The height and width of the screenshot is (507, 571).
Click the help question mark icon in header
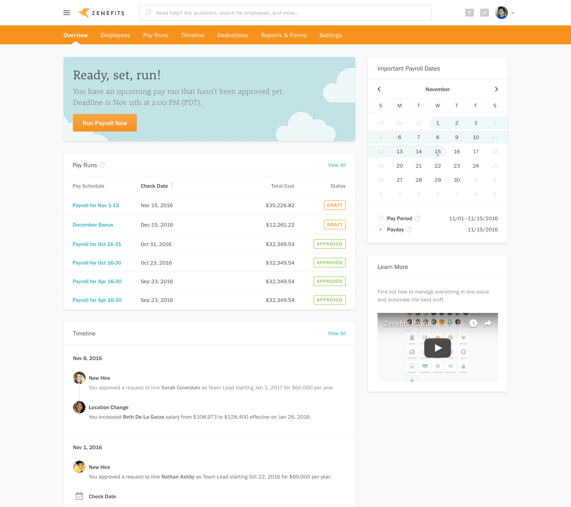pyautogui.click(x=469, y=13)
